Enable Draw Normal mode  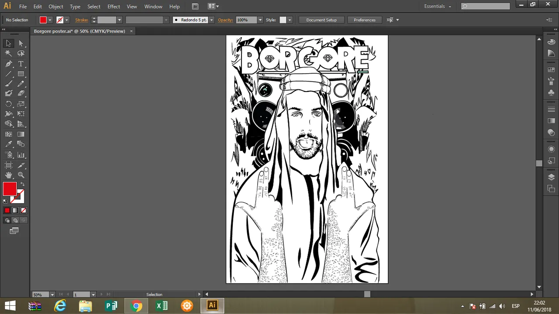[x=7, y=220]
